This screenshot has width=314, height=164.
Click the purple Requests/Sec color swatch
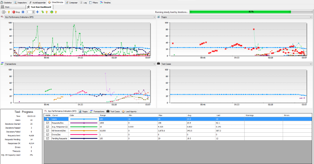[x=84, y=123]
